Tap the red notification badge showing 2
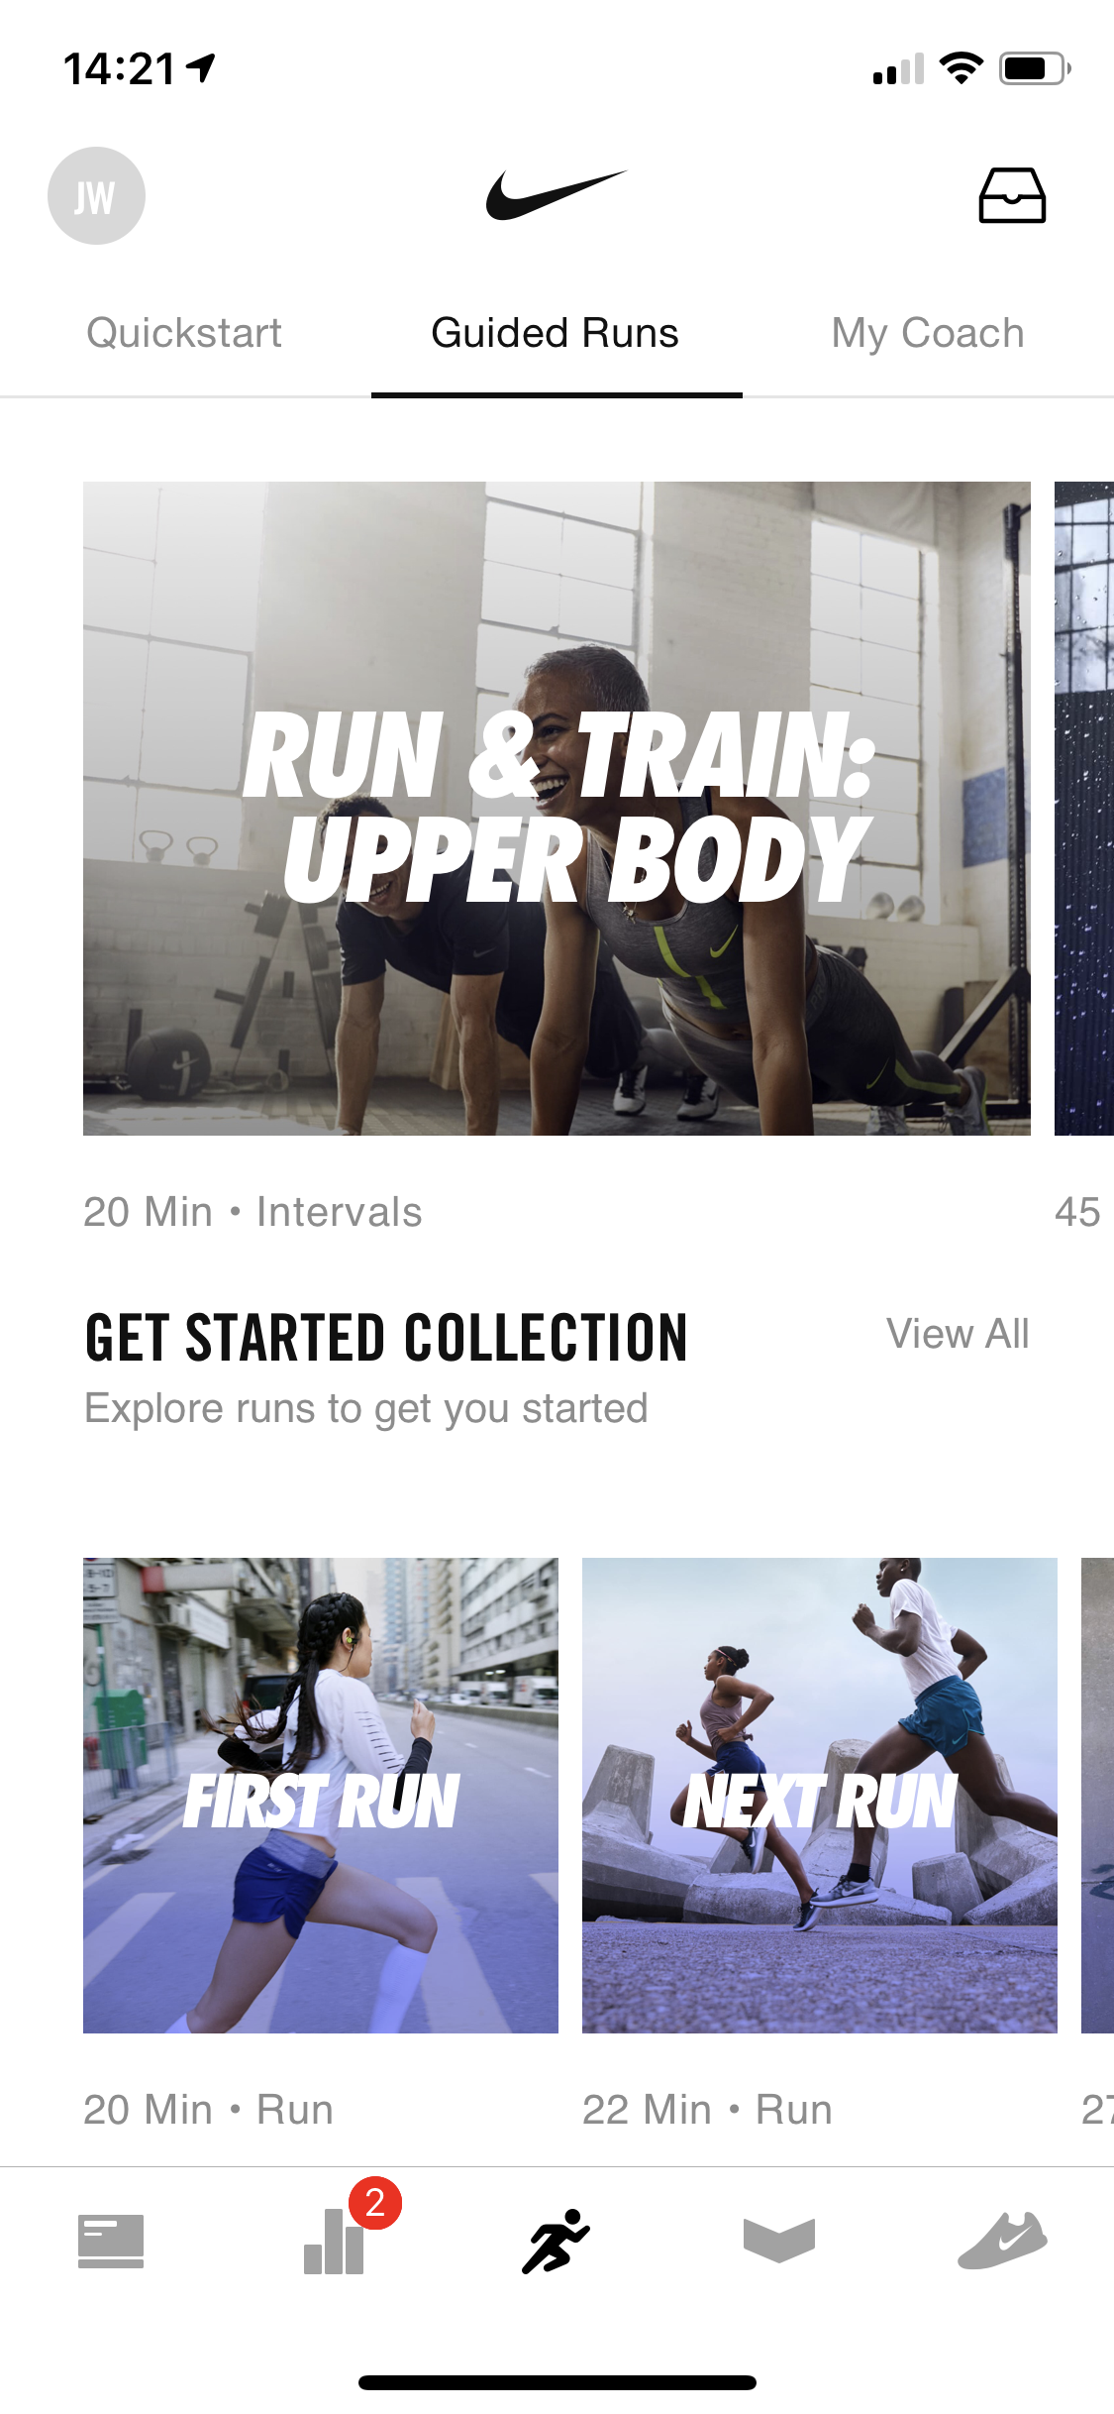This screenshot has height=2414, width=1114. 375,2203
